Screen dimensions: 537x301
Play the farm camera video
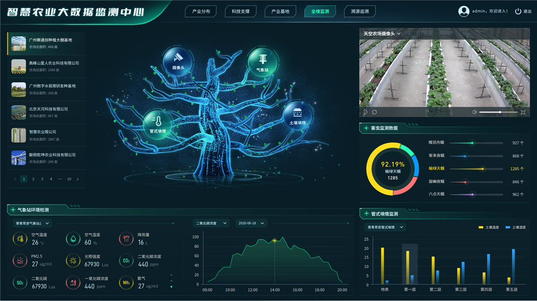click(366, 112)
